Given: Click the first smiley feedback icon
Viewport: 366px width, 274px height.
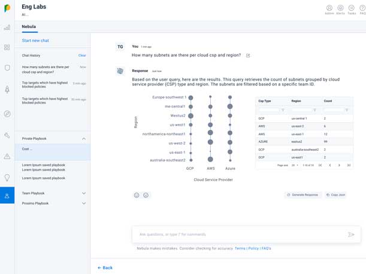Looking at the screenshot, I should tap(137, 195).
